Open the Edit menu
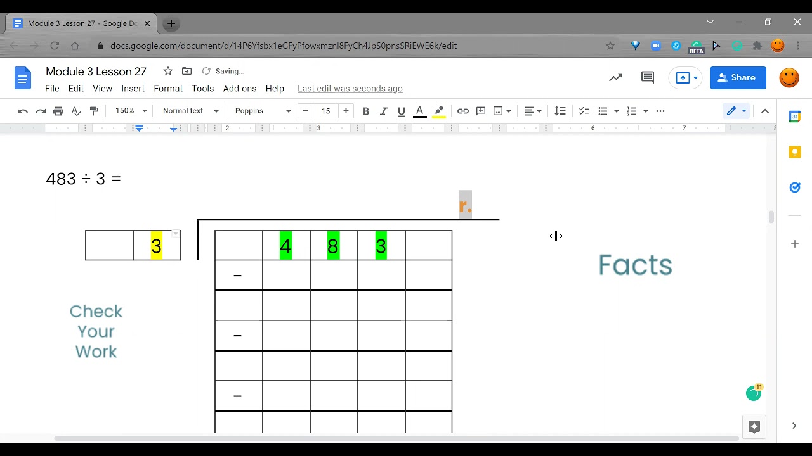812x456 pixels. click(x=76, y=89)
